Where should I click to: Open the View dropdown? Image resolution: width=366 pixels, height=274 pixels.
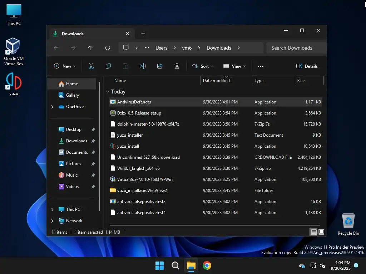234,66
